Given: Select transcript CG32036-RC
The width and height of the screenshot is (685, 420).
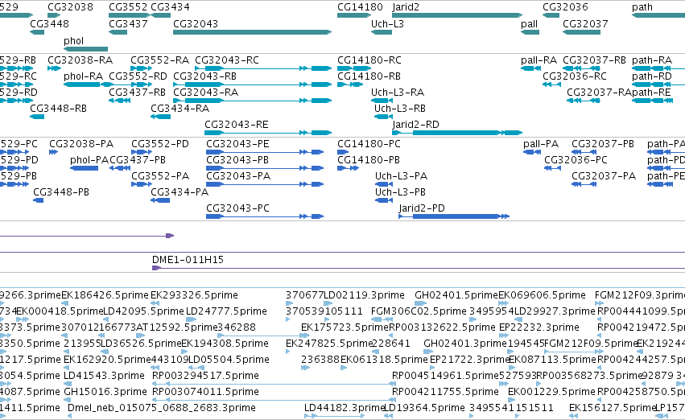Looking at the screenshot, I should [x=575, y=76].
